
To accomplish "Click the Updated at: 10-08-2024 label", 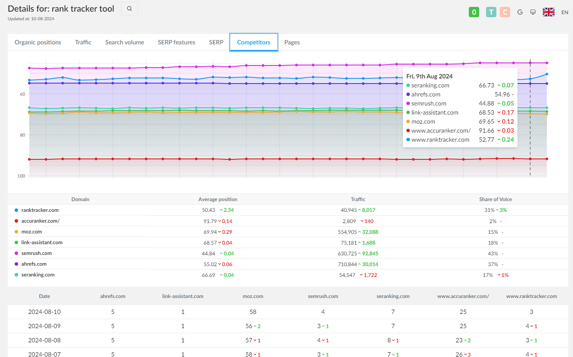I will tap(31, 19).
